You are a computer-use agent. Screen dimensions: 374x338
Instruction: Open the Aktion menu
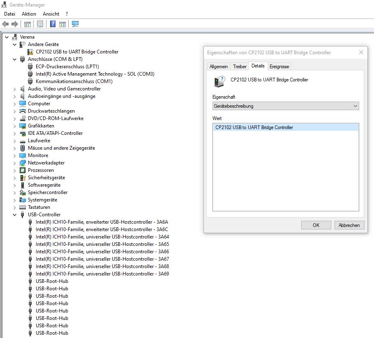[29, 14]
